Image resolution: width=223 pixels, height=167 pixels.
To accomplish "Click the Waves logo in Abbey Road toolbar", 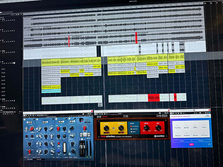I will pyautogui.click(x=24, y=117).
